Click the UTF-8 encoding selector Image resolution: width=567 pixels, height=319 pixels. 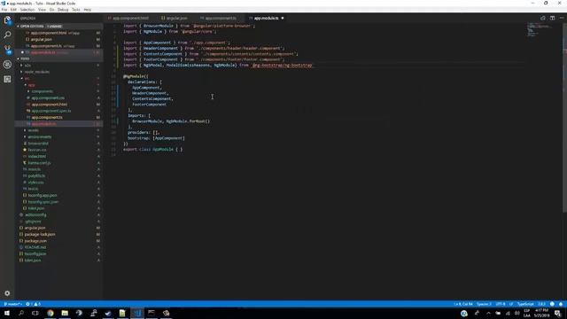point(501,304)
